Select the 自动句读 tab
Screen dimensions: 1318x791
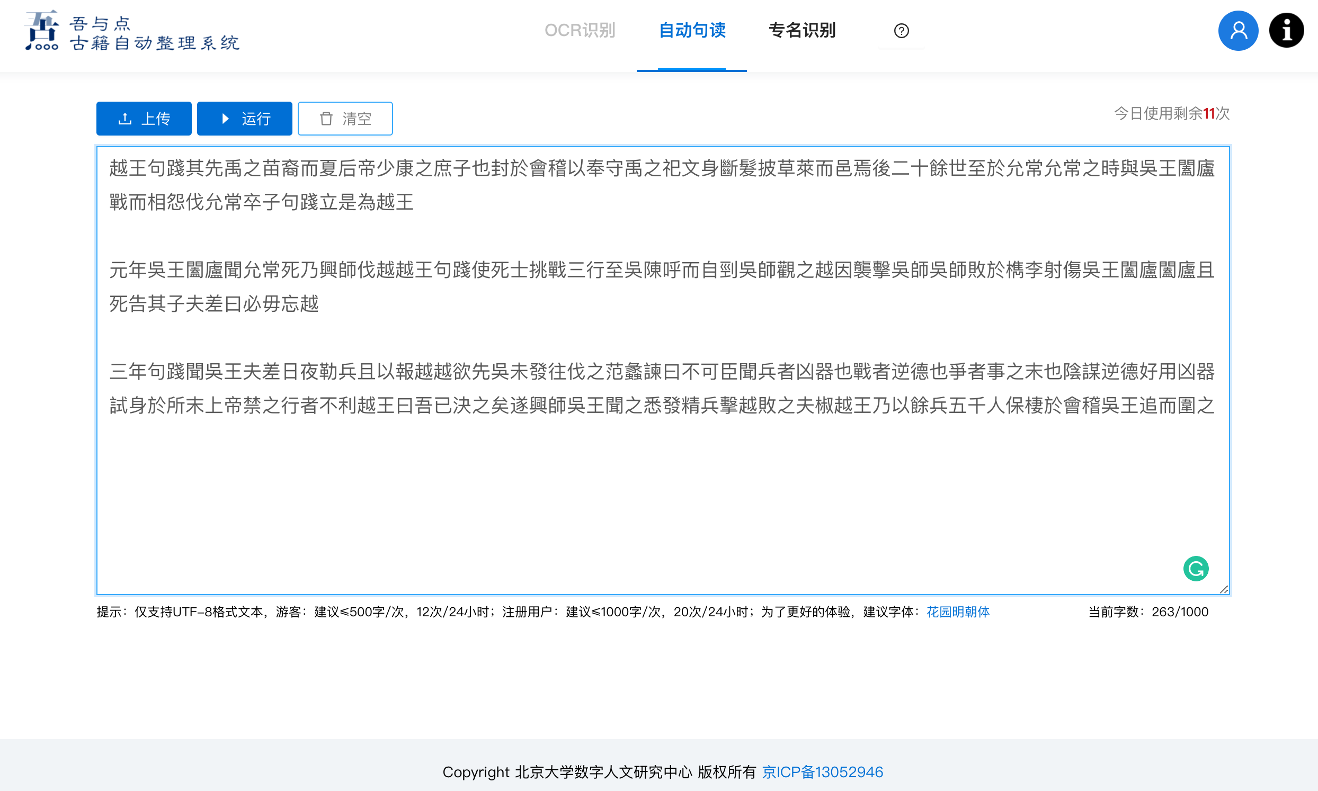[x=691, y=30]
